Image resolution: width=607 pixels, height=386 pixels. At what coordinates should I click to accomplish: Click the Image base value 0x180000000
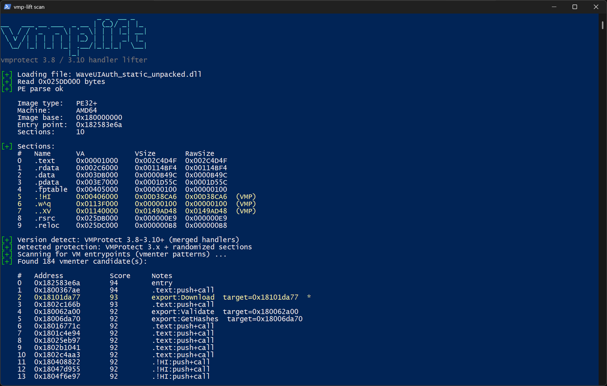99,118
